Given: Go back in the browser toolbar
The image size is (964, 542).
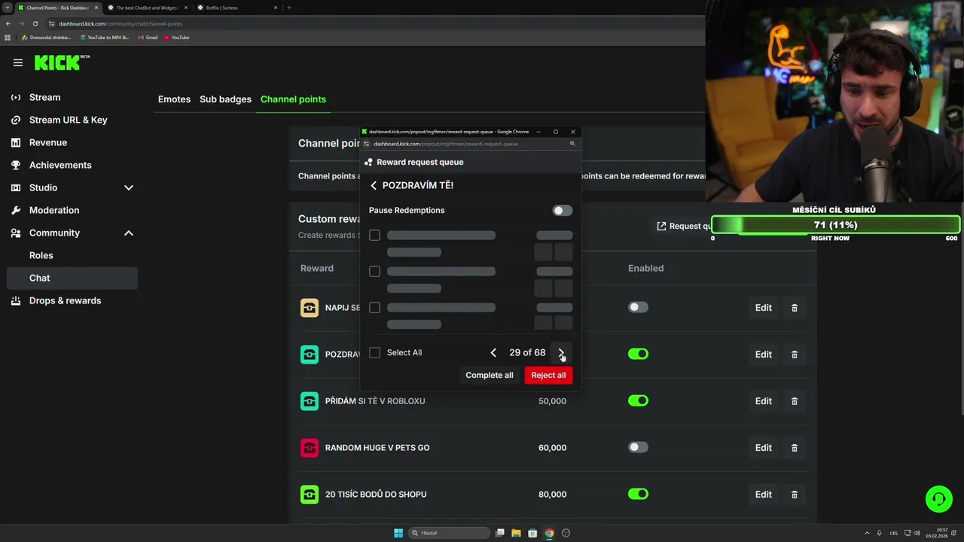Looking at the screenshot, I should click(8, 23).
